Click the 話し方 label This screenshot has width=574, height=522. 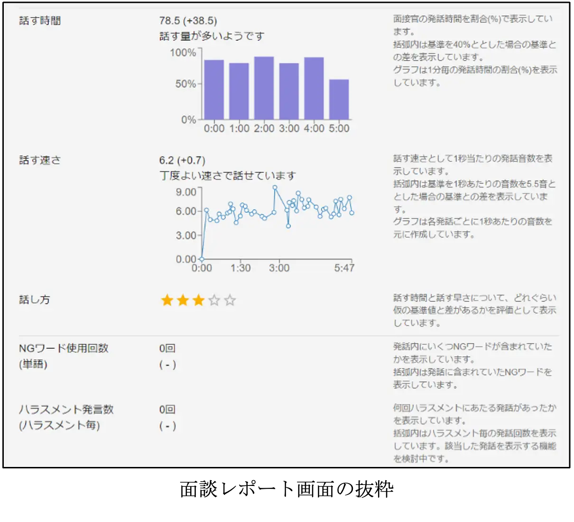point(34,300)
